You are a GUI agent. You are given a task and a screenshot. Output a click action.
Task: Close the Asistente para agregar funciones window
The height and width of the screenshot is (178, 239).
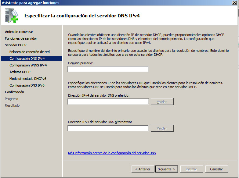point(235,3)
